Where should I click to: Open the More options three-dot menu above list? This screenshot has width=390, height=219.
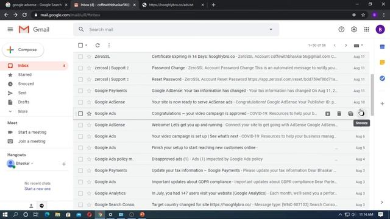pyautogui.click(x=109, y=46)
